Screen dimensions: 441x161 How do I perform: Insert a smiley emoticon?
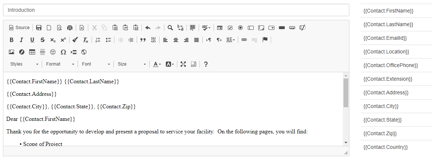53,52
